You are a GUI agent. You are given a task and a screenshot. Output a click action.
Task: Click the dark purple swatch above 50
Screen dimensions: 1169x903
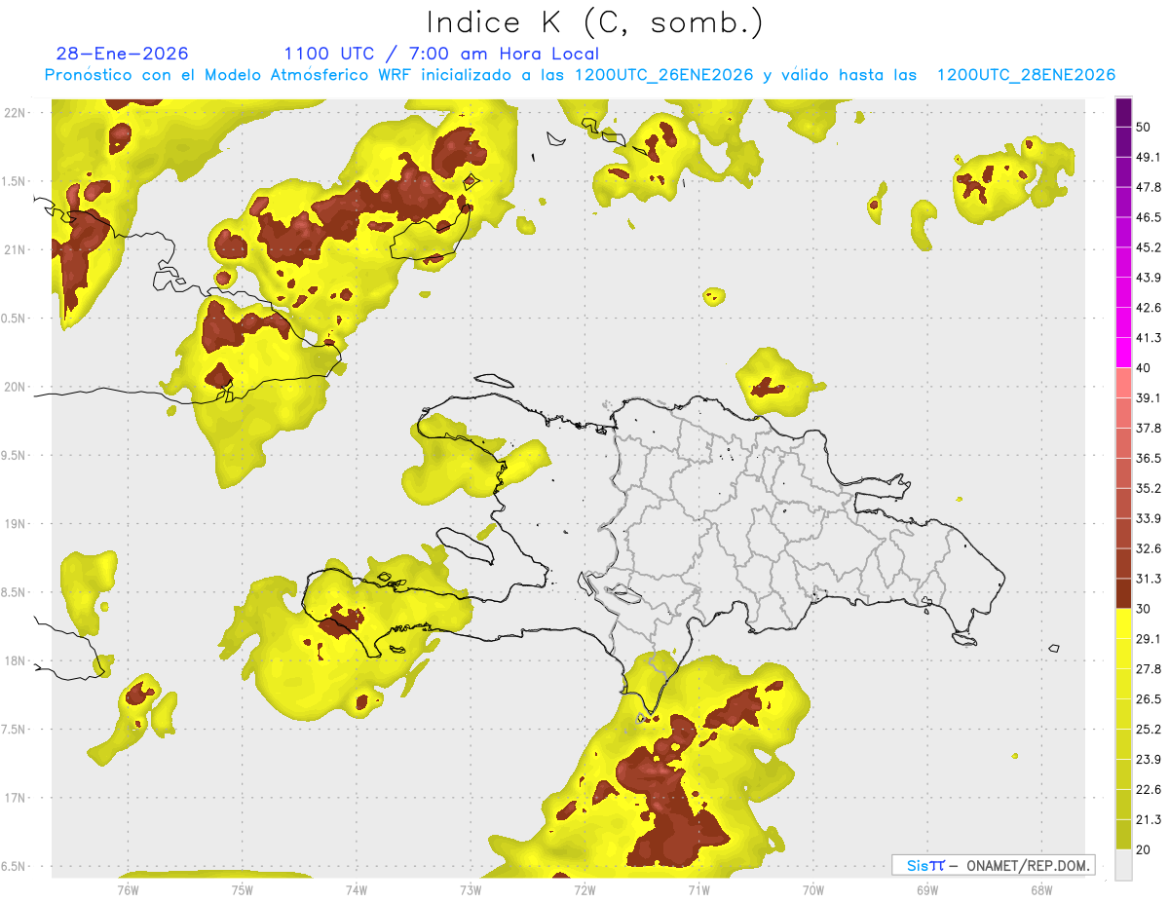[x=1124, y=114]
